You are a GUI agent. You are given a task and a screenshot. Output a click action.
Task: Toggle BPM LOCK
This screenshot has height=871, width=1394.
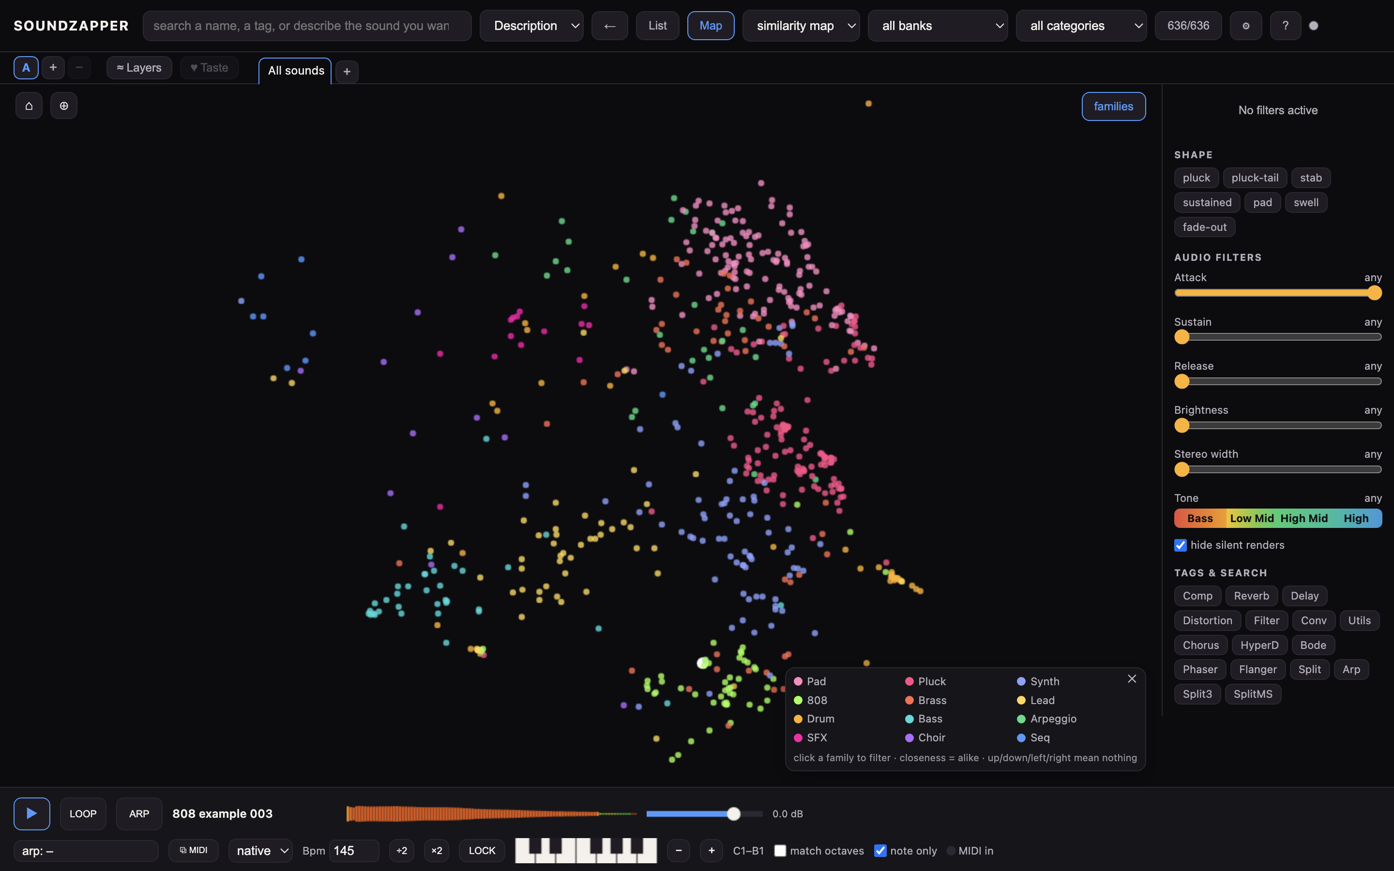coord(482,850)
